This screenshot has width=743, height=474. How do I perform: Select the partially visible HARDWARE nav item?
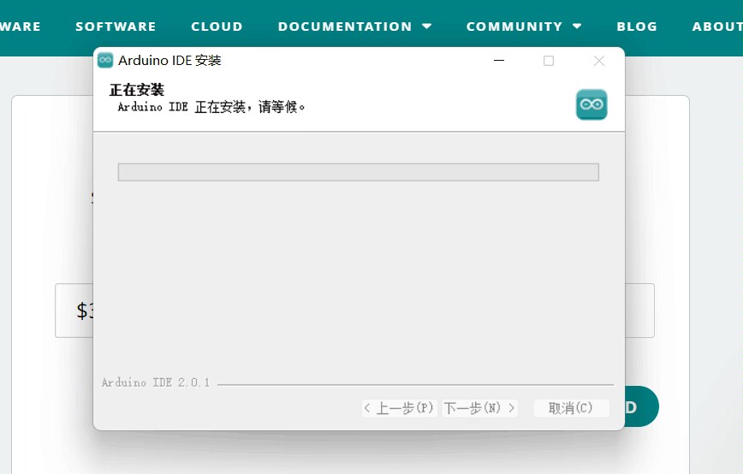click(21, 27)
